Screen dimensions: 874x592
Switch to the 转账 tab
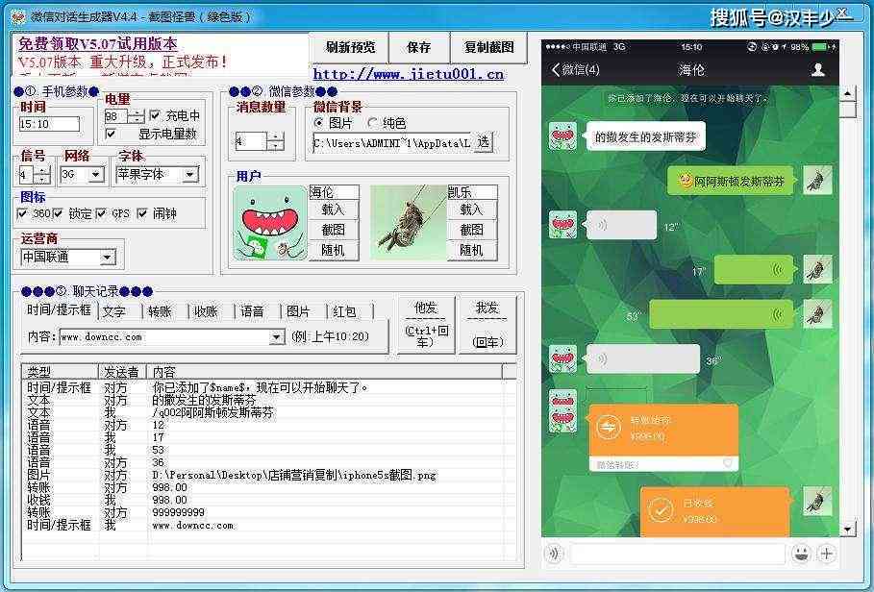[160, 311]
